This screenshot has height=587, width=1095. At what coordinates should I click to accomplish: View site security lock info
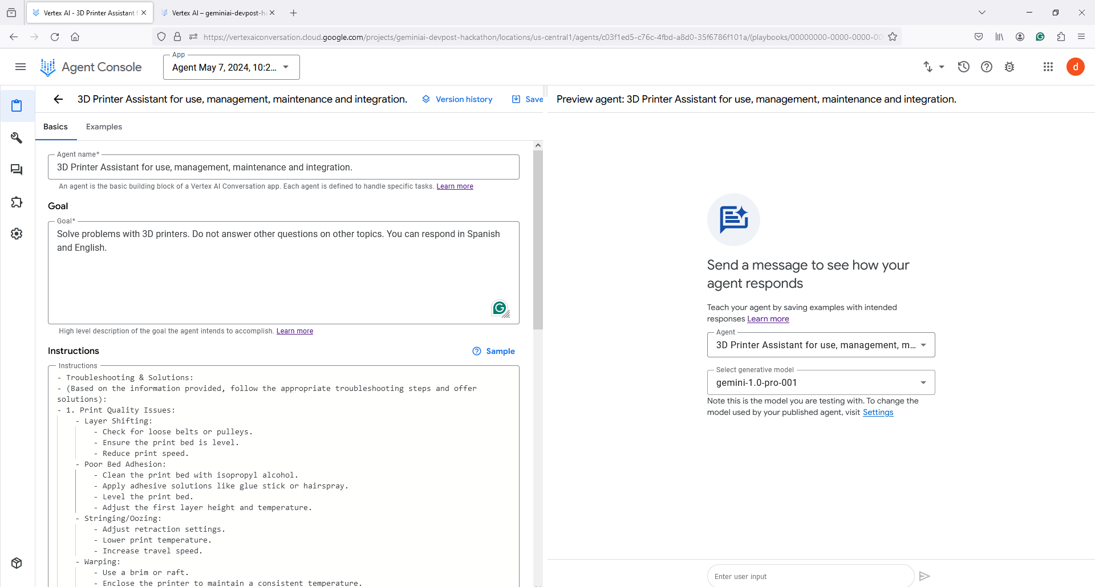pos(177,37)
